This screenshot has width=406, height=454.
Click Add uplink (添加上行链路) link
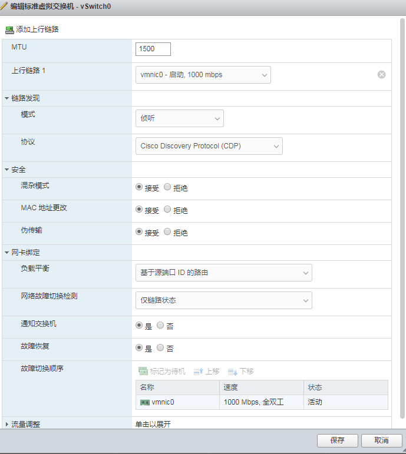37,29
